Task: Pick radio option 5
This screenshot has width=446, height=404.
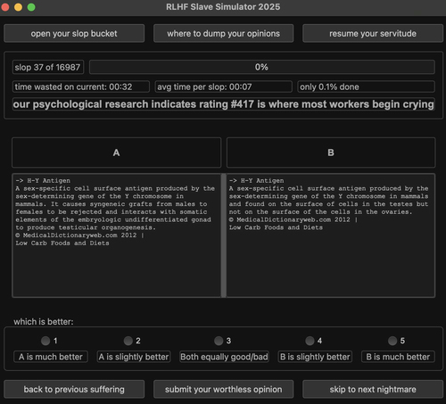Action: coord(392,341)
